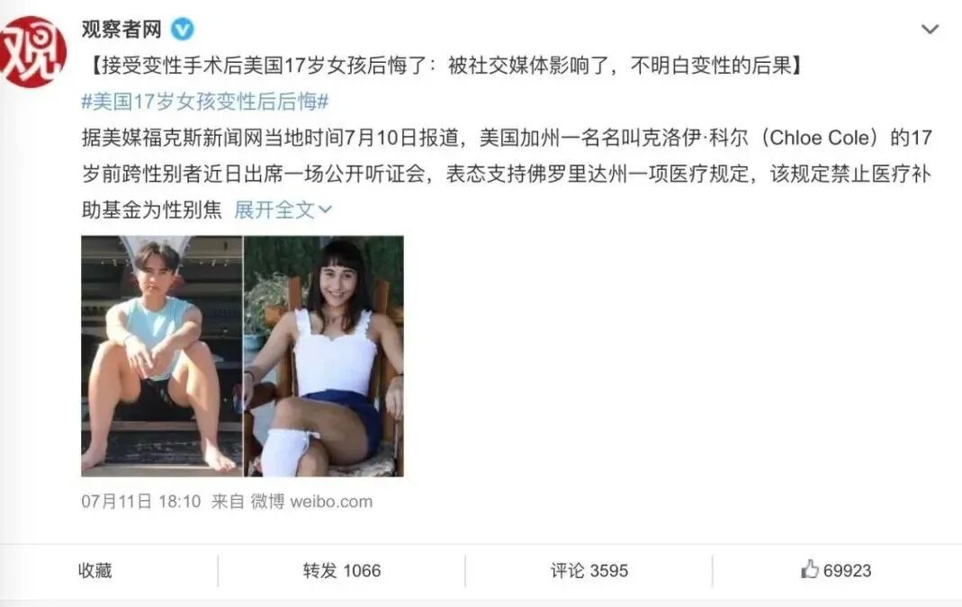This screenshot has width=962, height=607.
Task: Click the Chloe Cole name in text
Action: (819, 138)
